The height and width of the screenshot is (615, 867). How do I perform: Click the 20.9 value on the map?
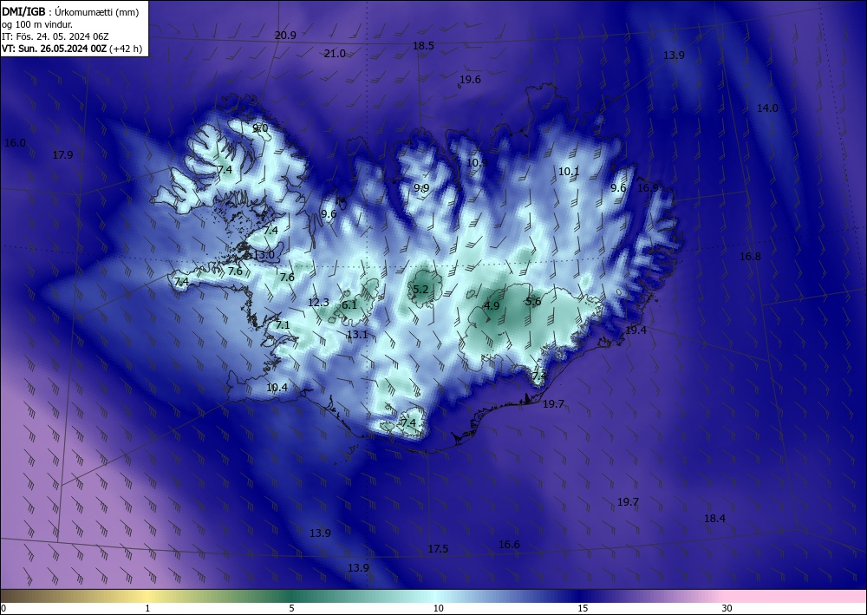285,36
